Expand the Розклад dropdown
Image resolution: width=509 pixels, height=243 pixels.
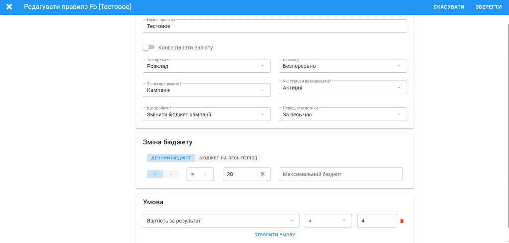(342, 66)
